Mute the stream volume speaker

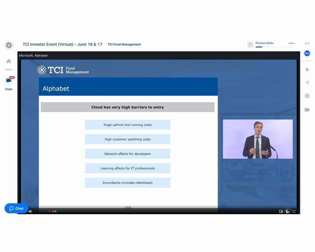click(30, 211)
